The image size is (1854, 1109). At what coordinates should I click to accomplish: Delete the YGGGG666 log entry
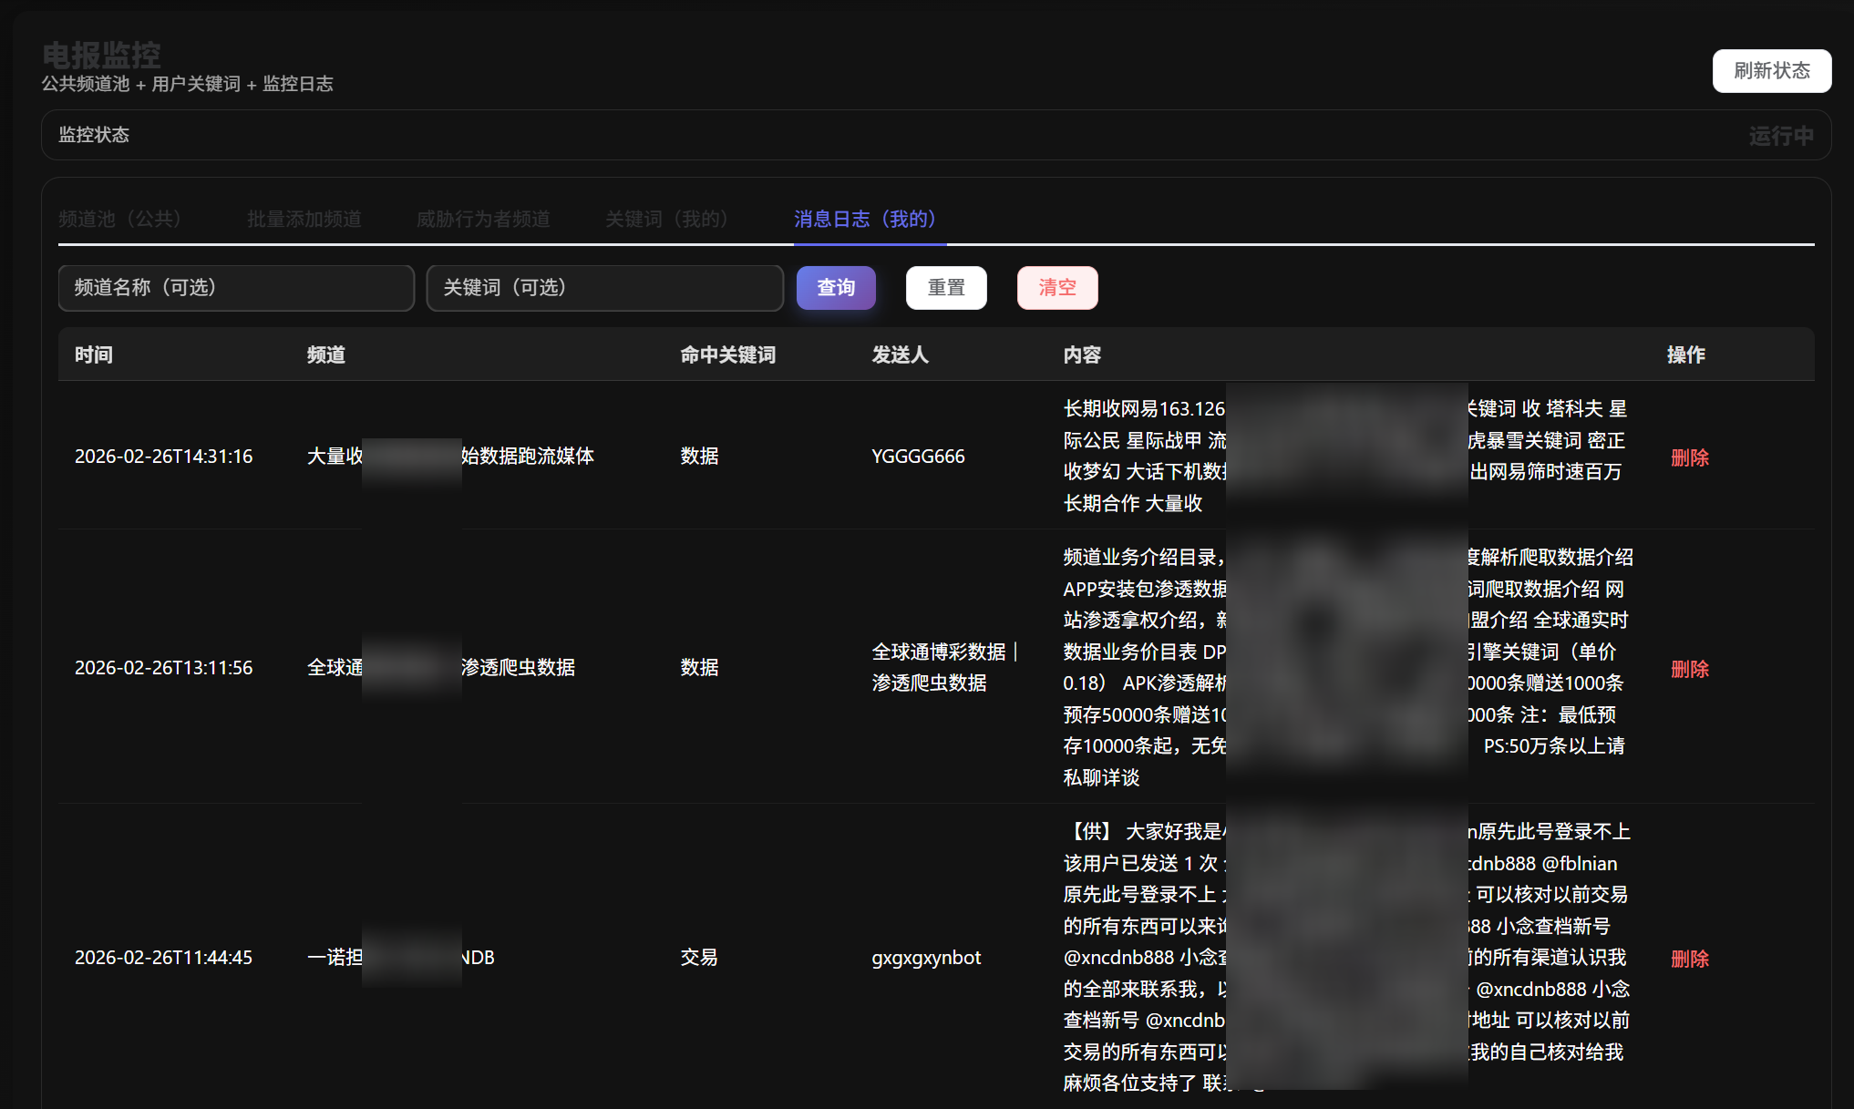pyautogui.click(x=1689, y=457)
